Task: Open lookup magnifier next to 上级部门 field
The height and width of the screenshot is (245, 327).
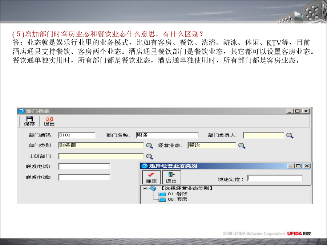Action: 149,156
